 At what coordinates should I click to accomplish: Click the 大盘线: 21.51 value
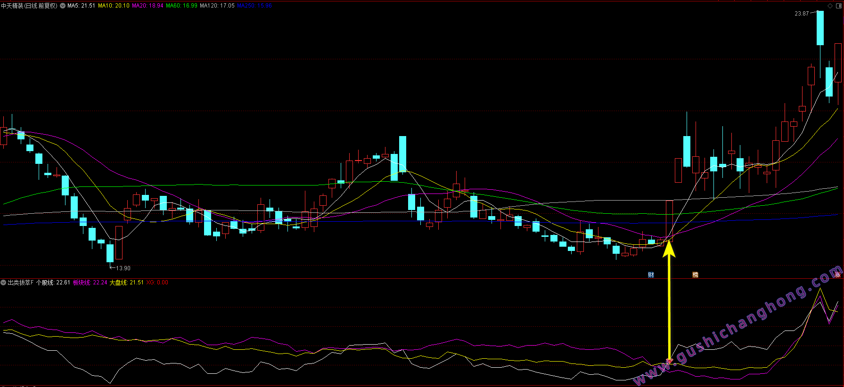(x=126, y=282)
